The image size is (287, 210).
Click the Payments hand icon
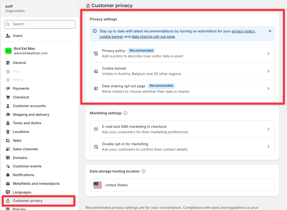(x=8, y=88)
